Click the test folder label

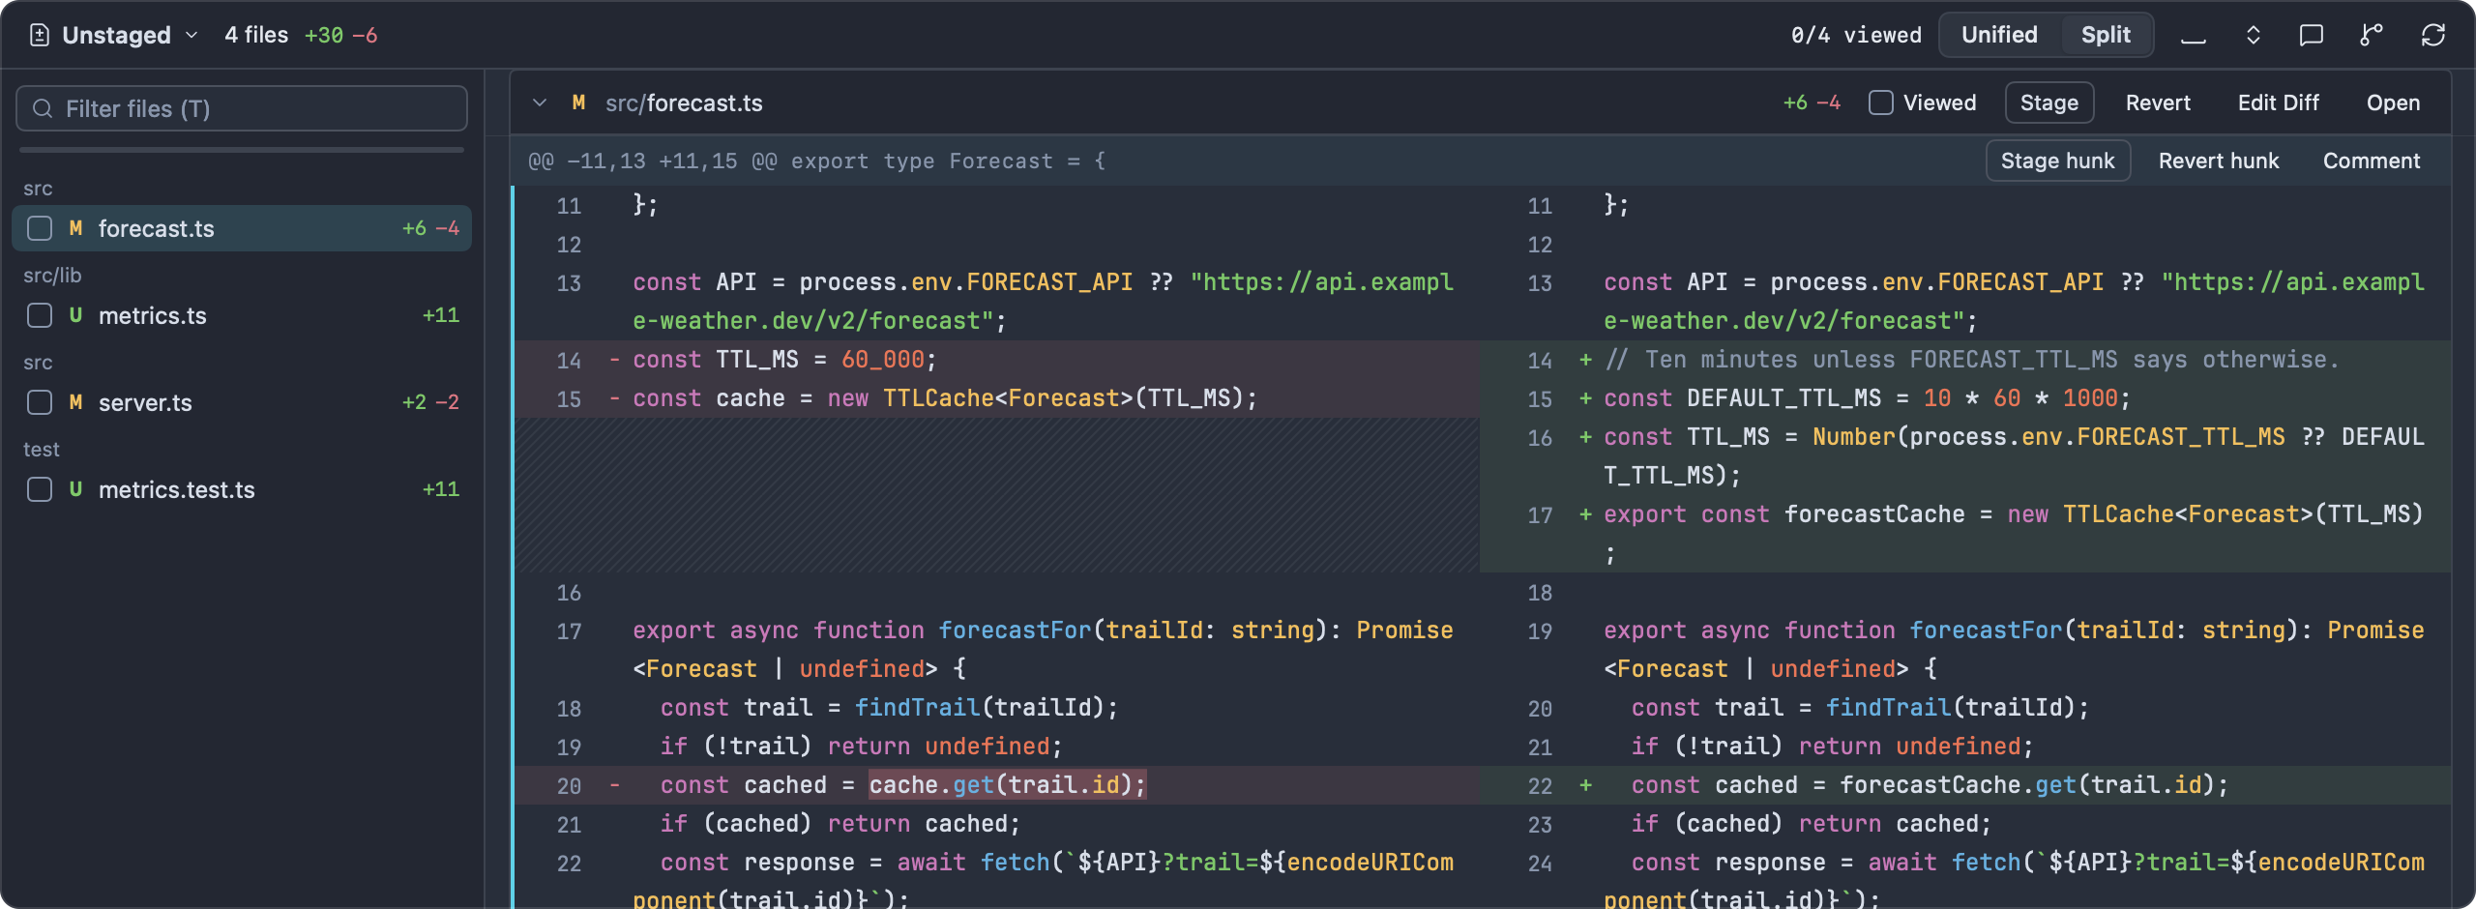[x=42, y=450]
